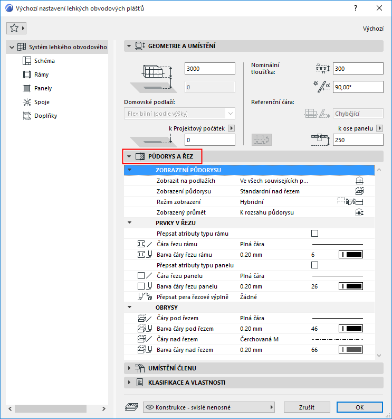
Task: Click the Čerchovaná M line type value
Action: click(x=259, y=339)
